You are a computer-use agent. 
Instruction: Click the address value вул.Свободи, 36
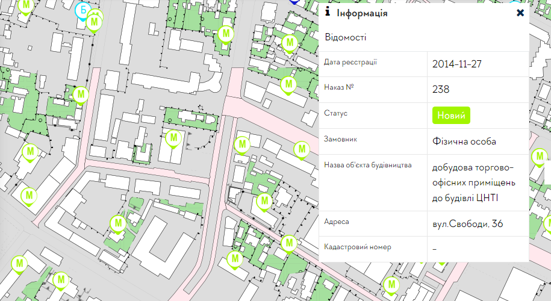point(467,224)
